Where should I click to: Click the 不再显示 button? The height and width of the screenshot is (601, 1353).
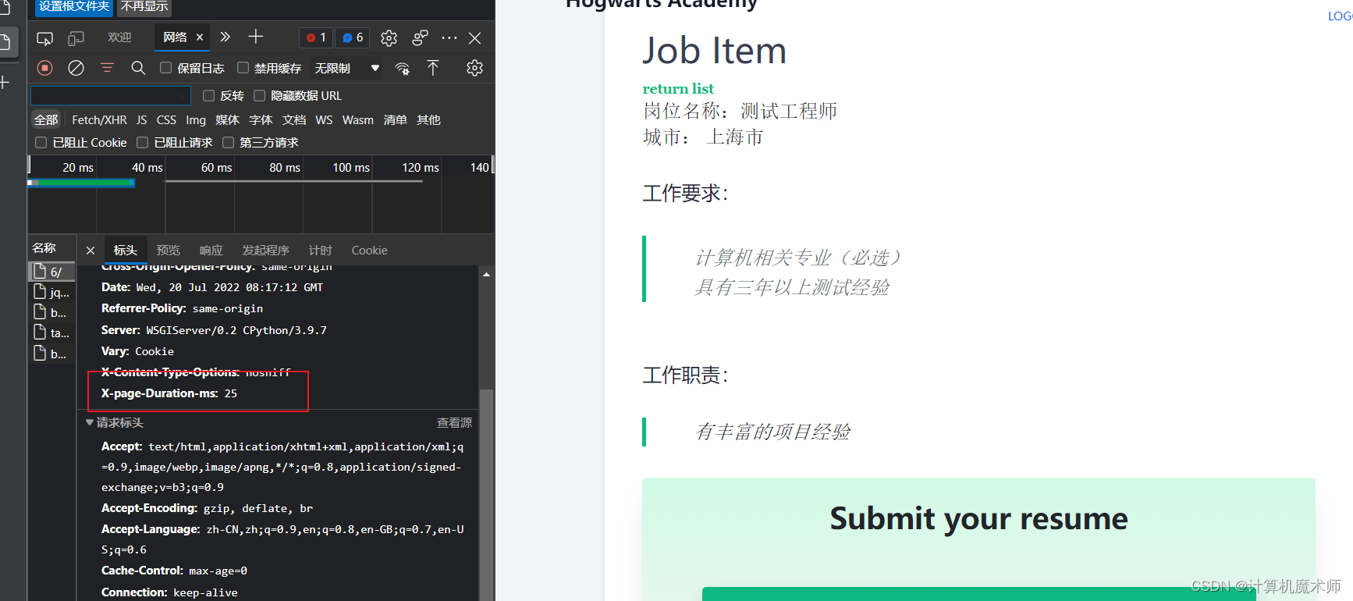144,6
